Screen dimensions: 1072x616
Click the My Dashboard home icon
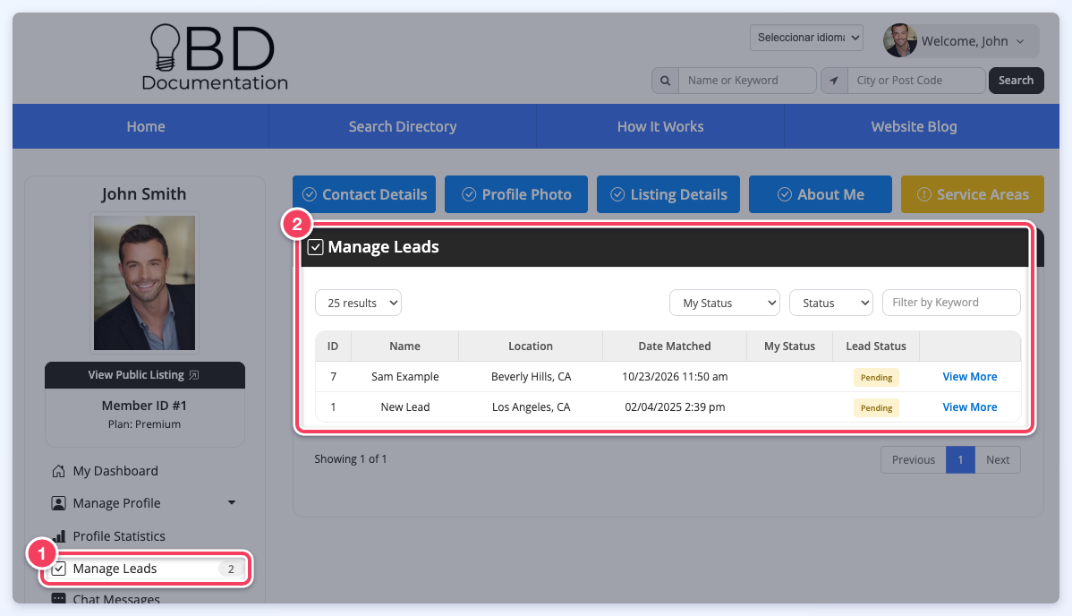[59, 471]
